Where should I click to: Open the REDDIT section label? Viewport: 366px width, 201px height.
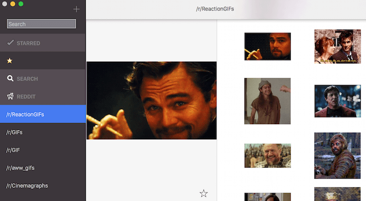[x=26, y=97]
